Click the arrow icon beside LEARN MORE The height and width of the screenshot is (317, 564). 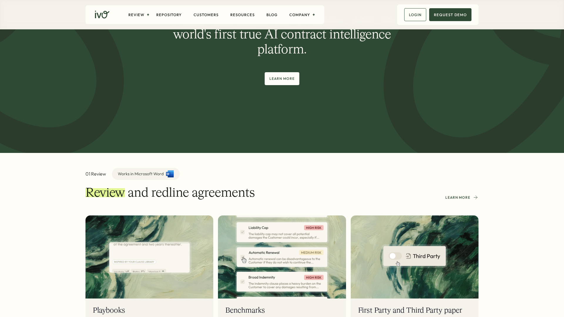[x=475, y=197]
